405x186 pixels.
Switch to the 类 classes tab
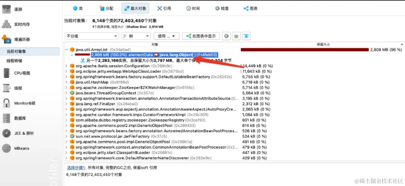[78, 9]
